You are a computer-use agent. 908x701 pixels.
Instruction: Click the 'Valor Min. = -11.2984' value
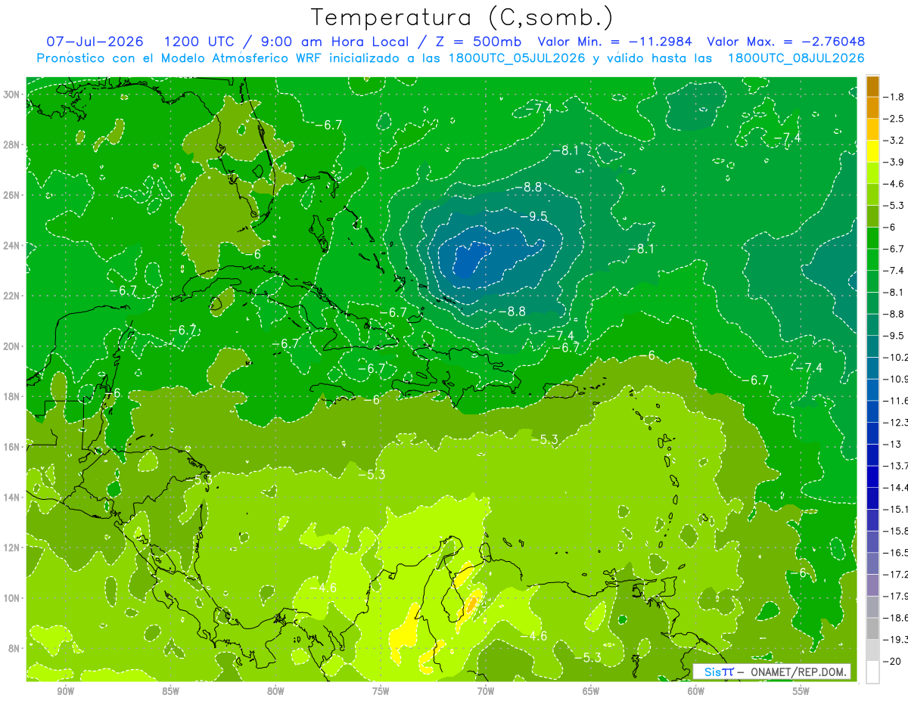click(616, 42)
